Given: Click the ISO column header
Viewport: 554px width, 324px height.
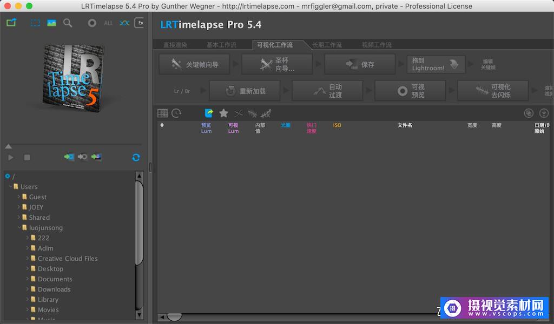Looking at the screenshot, I should [337, 125].
